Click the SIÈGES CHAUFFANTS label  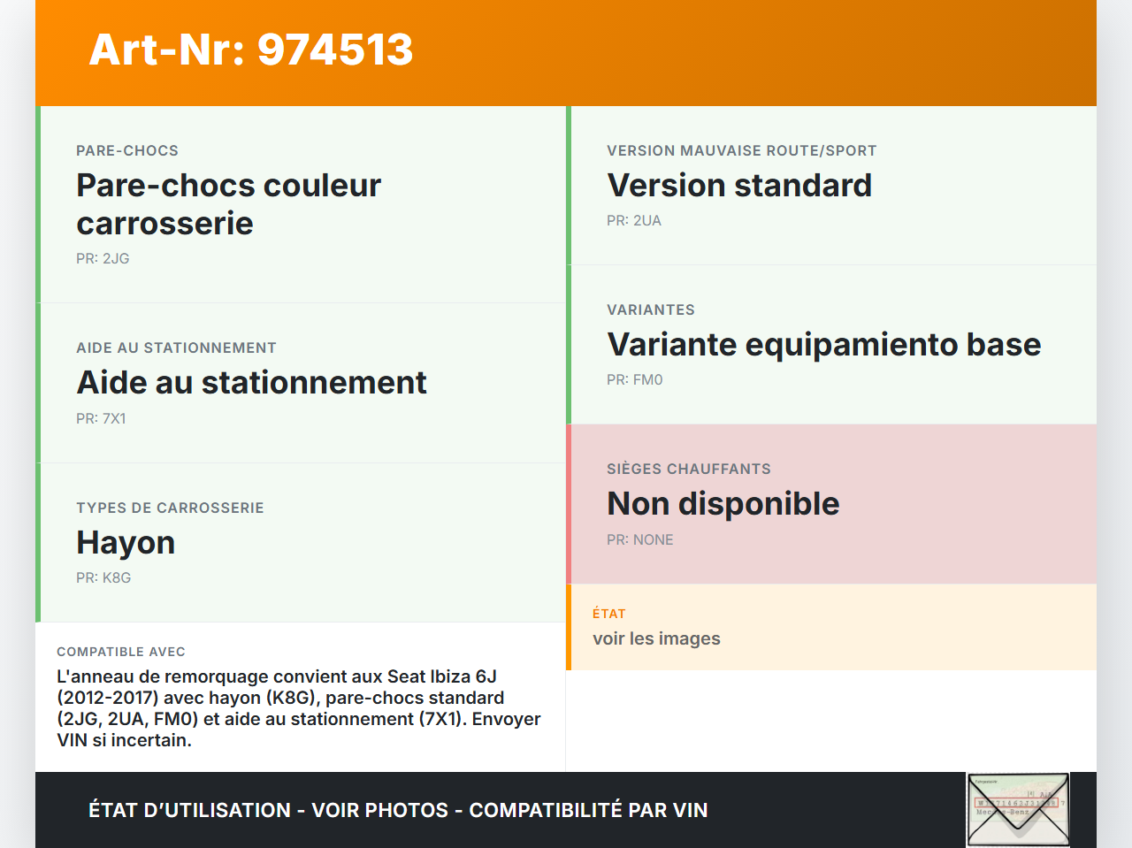click(689, 469)
